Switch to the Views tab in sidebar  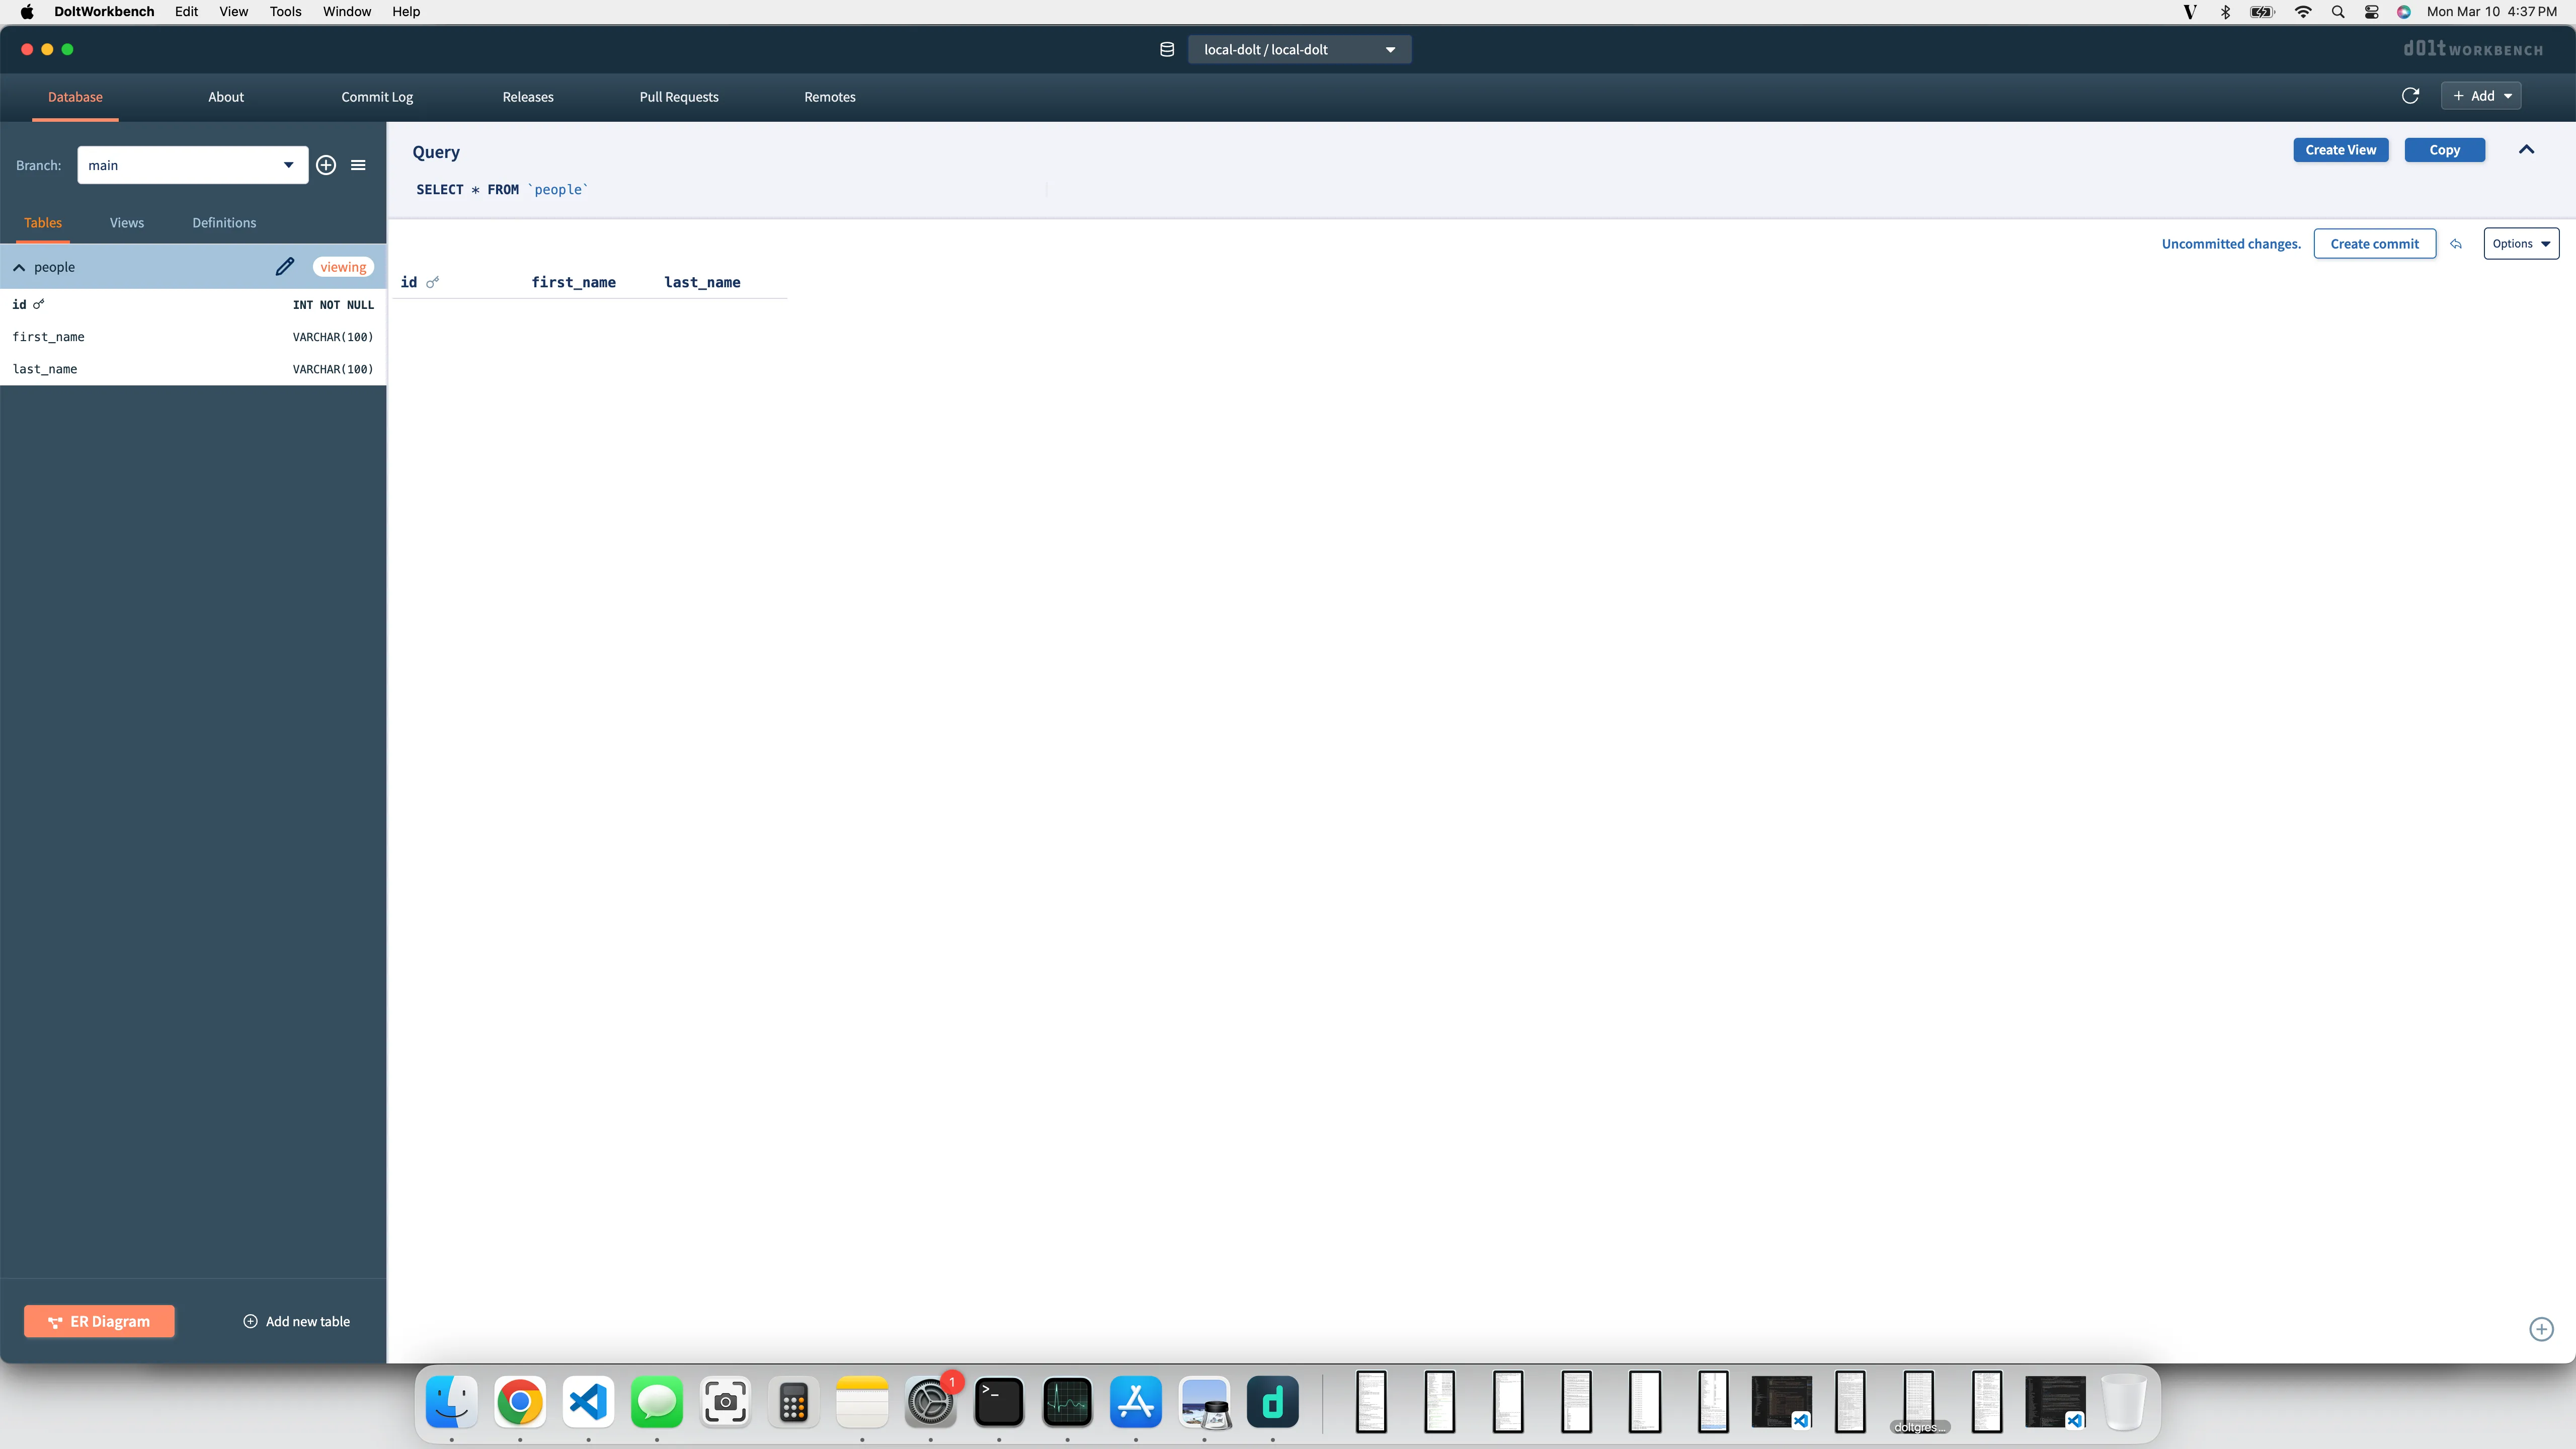coord(127,222)
